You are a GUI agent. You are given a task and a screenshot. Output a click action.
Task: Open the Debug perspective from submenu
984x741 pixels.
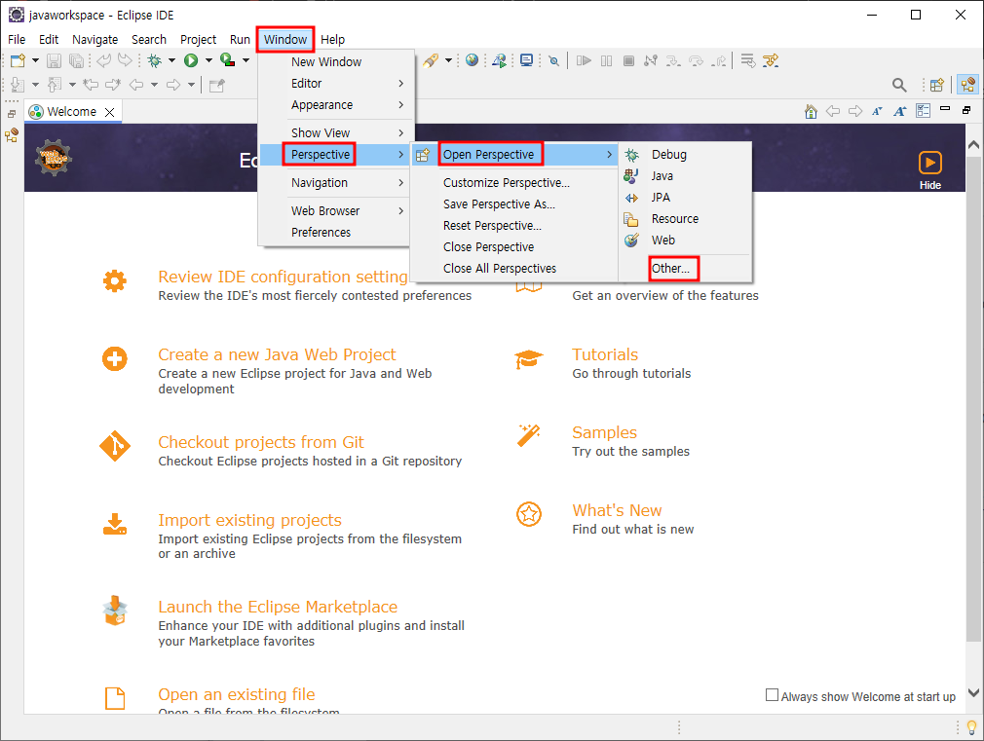tap(685, 155)
